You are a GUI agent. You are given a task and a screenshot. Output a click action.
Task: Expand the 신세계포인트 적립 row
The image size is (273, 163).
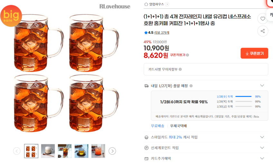pos(262,148)
